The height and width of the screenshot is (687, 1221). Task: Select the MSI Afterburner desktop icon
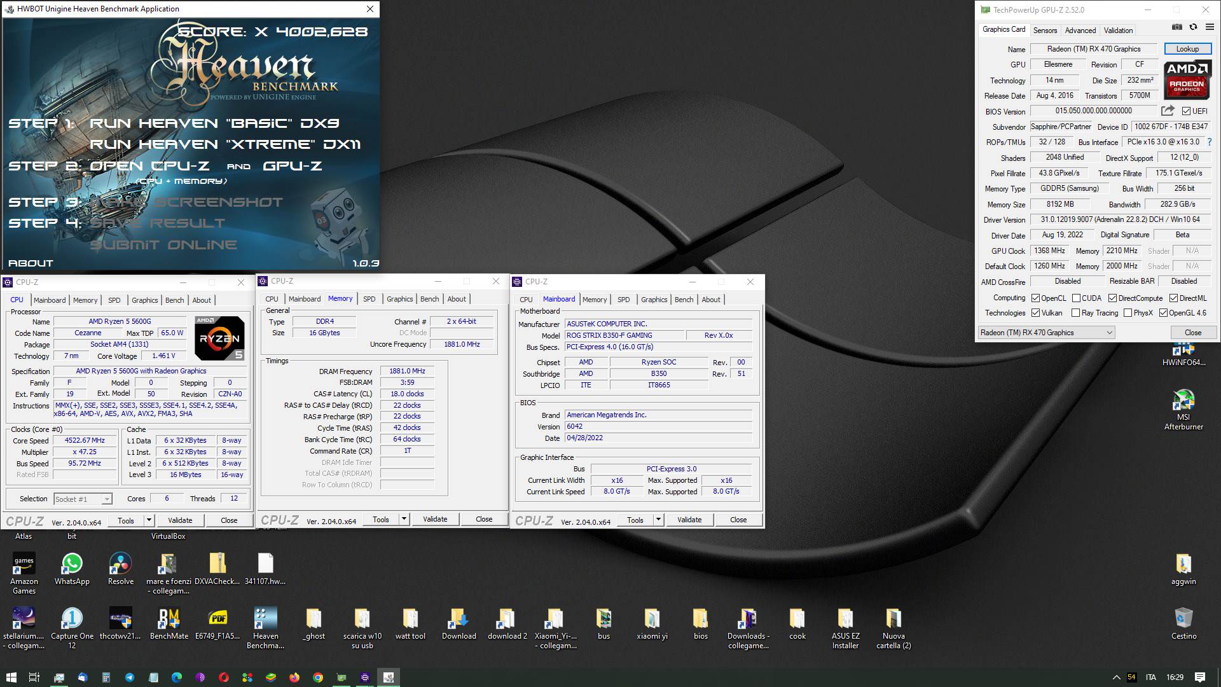point(1183,410)
